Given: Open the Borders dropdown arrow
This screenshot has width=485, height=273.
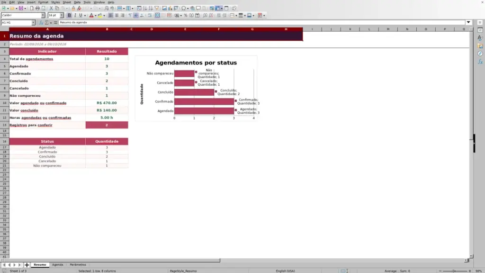Looking at the screenshot, I should [236, 16].
